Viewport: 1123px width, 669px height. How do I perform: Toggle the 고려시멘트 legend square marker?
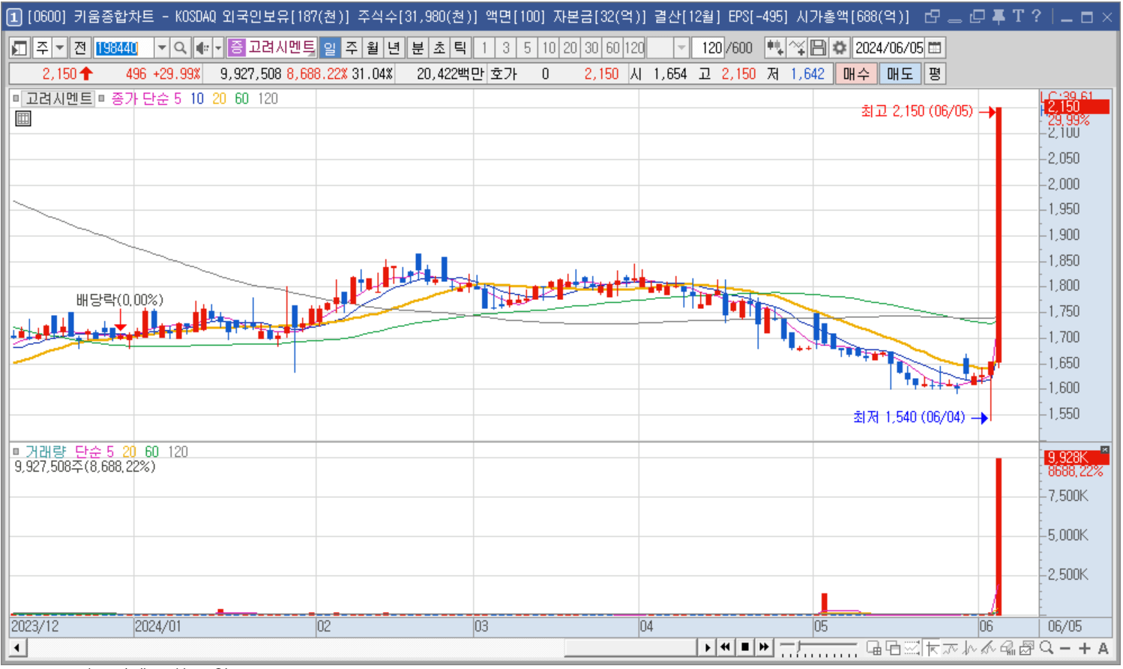point(16,98)
